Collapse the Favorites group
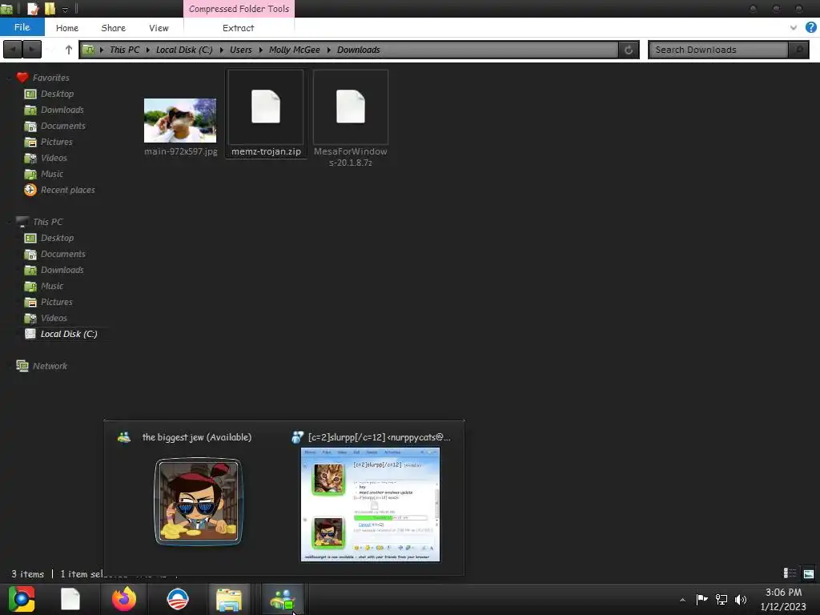 pyautogui.click(x=8, y=78)
